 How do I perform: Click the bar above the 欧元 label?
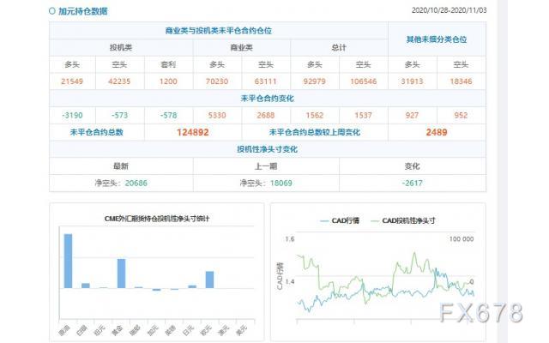pos(209,280)
